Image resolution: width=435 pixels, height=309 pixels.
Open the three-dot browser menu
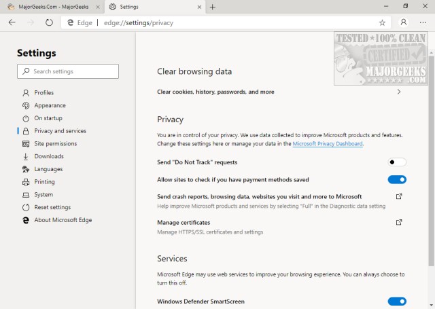point(423,22)
